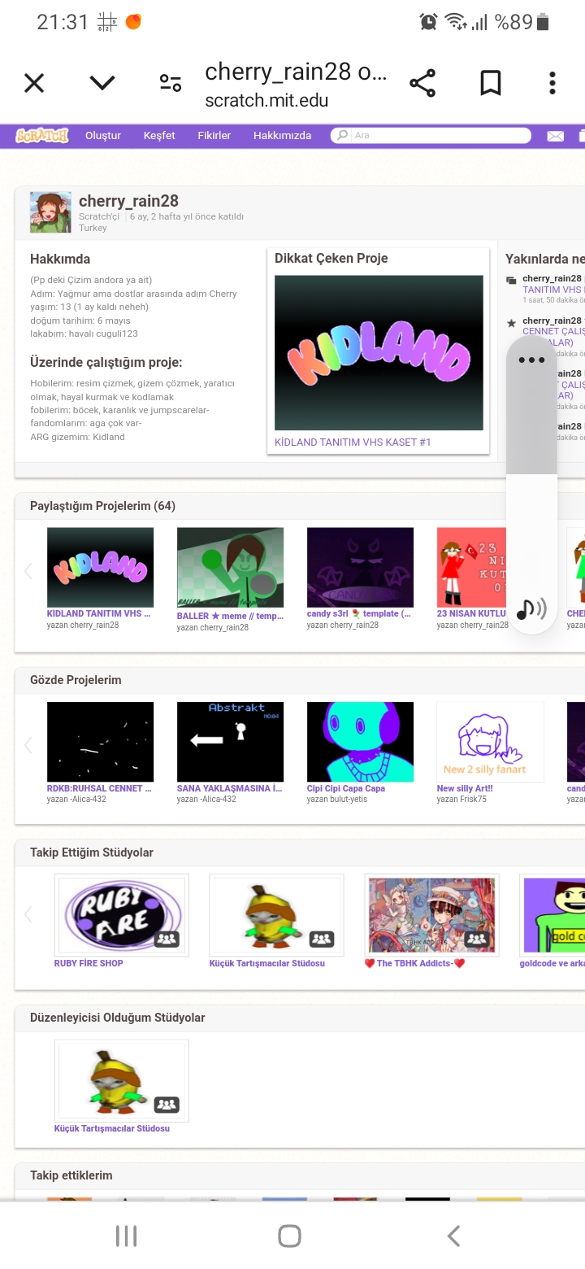The width and height of the screenshot is (585, 1269).
Task: Tap the music note sound icon
Action: [531, 608]
